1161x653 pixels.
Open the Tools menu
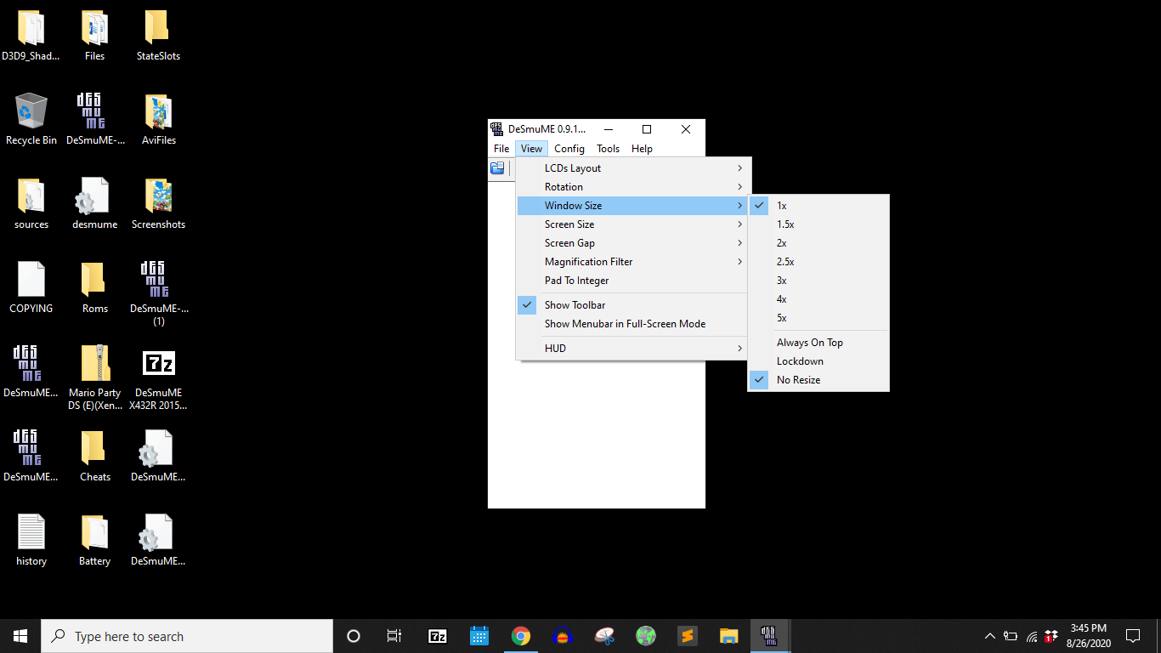tap(609, 149)
